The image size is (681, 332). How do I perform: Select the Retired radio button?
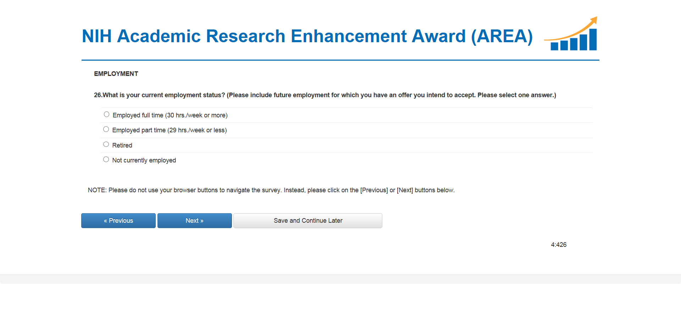click(106, 144)
